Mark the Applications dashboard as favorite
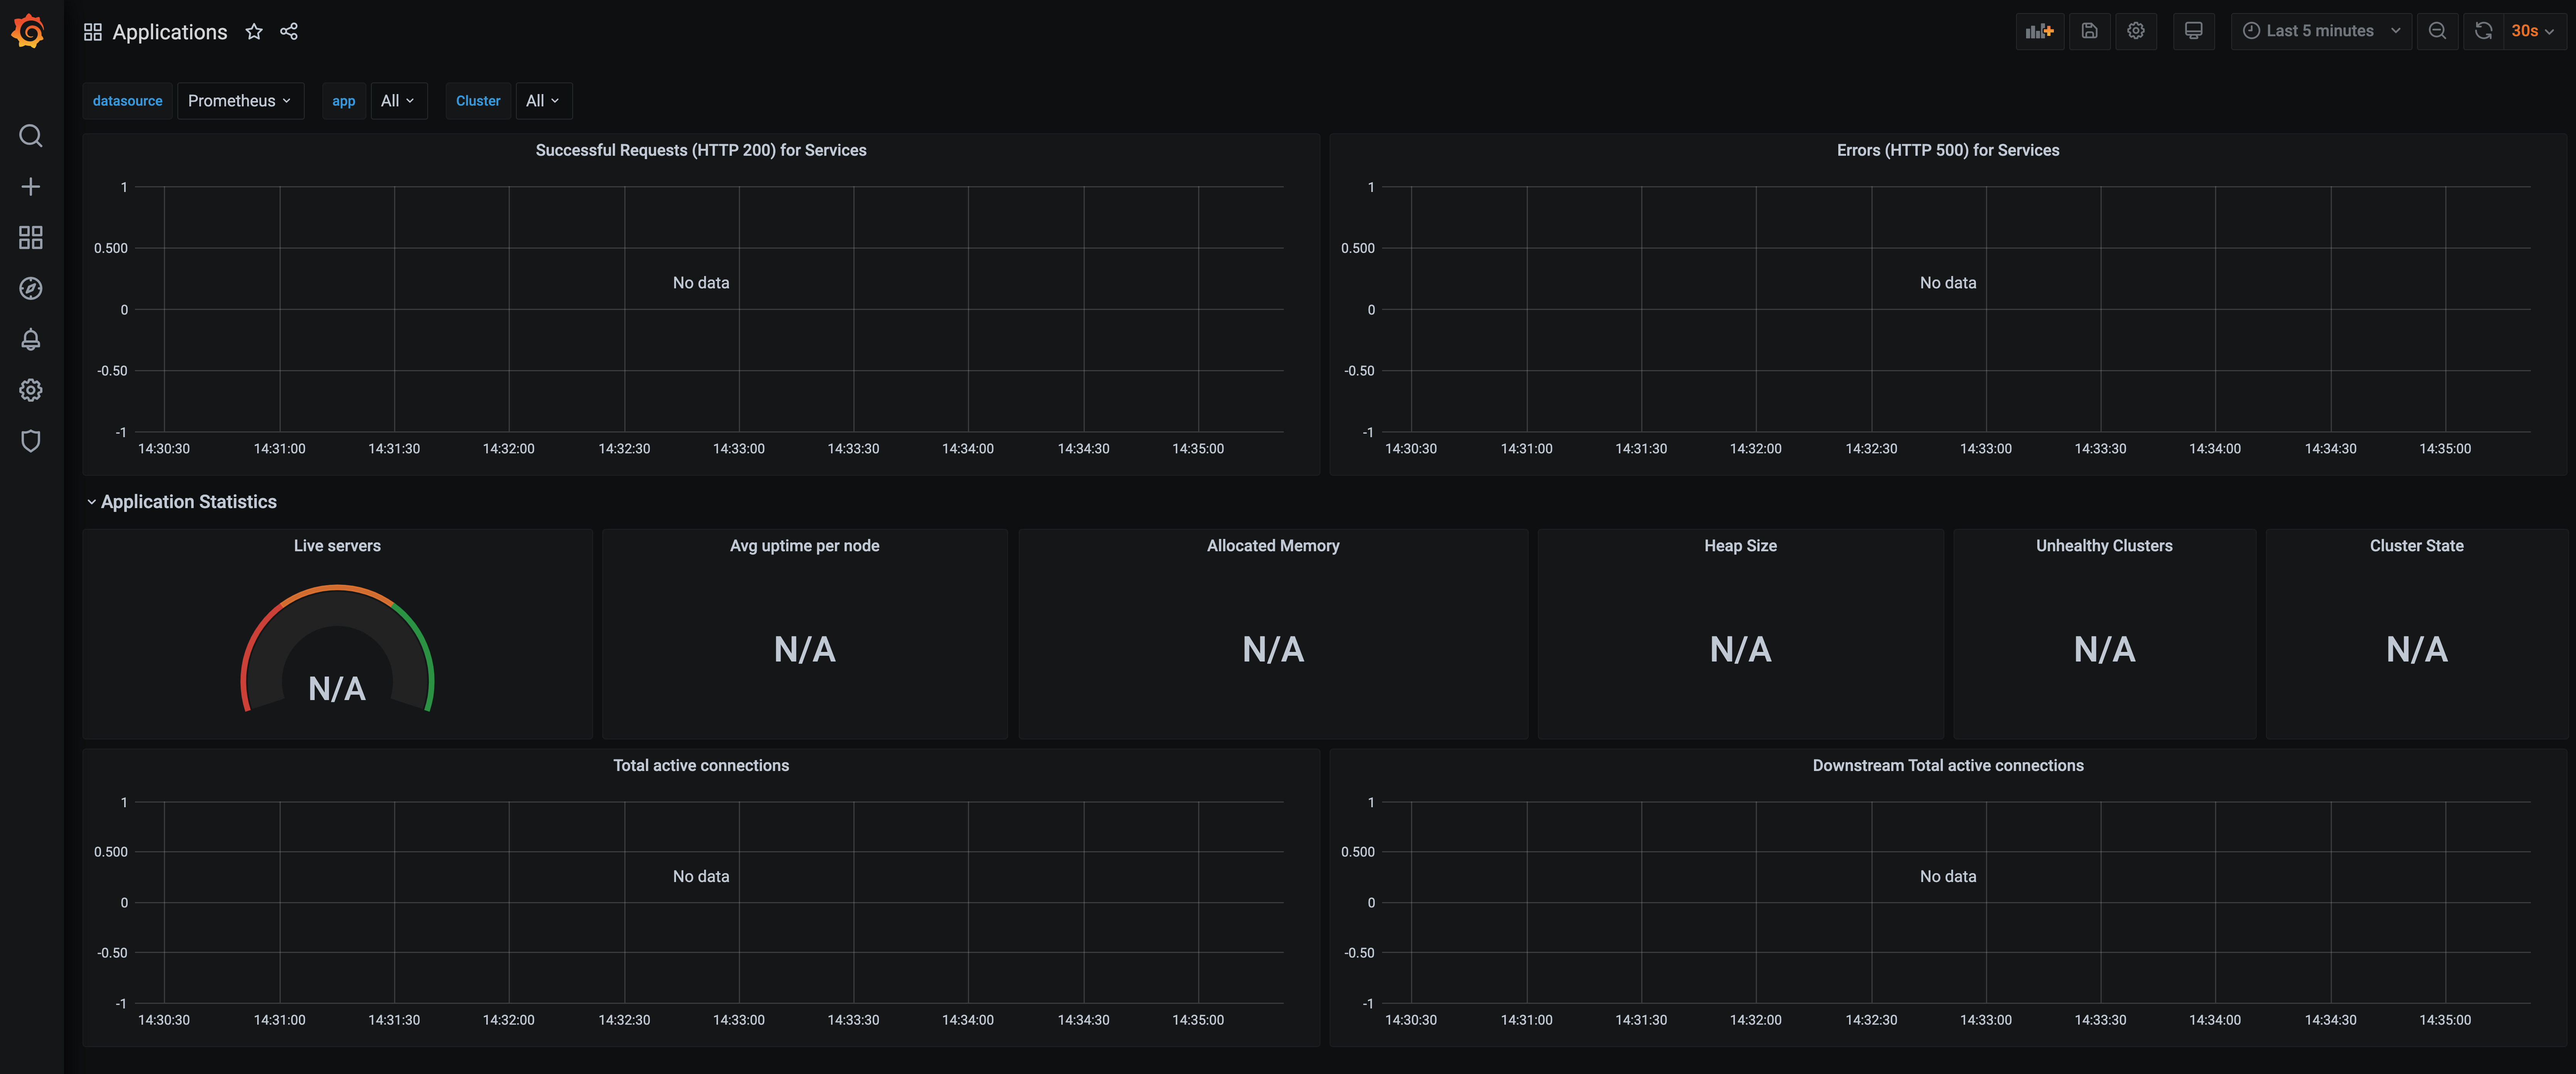This screenshot has width=2576, height=1074. point(253,31)
